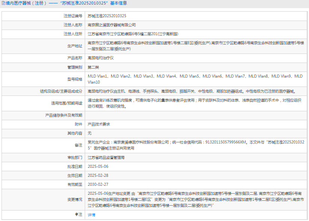
Task: Select expiry date 2030-02-27
Action: point(98,185)
